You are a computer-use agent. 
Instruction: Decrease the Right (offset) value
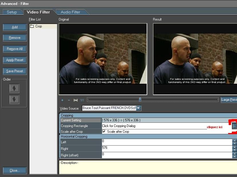[234, 157]
